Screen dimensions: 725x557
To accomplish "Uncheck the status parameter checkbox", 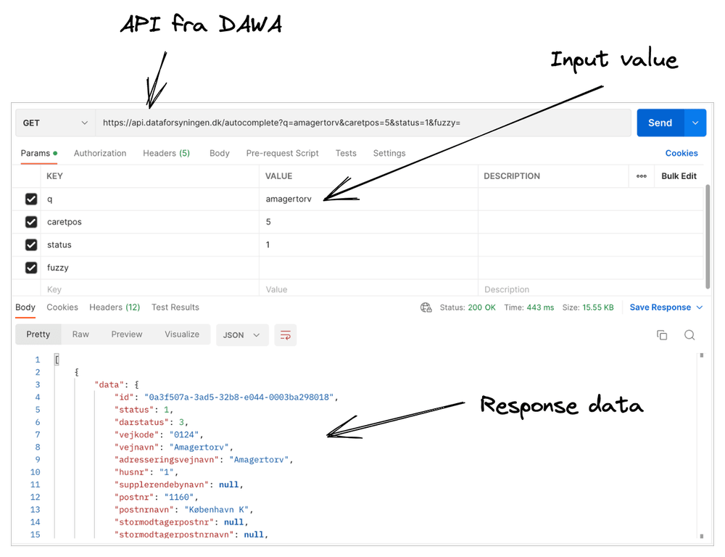I will pos(31,244).
